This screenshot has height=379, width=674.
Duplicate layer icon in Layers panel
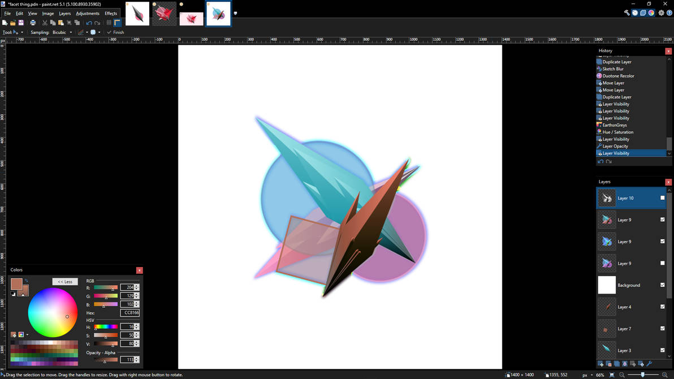(x=617, y=364)
